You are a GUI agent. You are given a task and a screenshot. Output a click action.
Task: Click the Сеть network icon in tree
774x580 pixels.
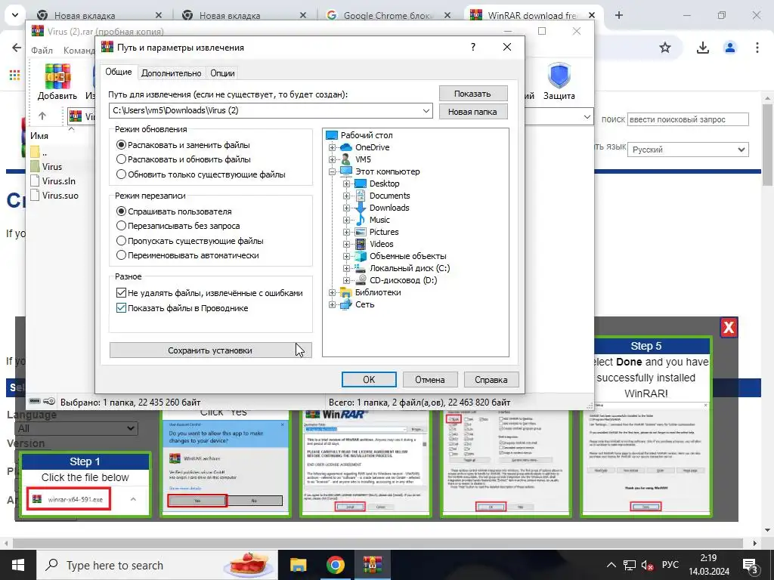click(x=346, y=304)
